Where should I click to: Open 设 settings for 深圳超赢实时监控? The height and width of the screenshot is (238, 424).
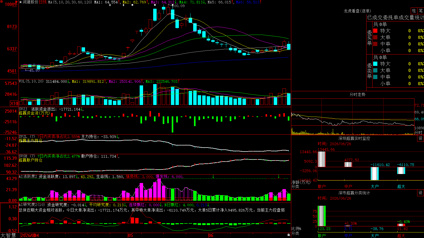pyautogui.click(x=421, y=138)
